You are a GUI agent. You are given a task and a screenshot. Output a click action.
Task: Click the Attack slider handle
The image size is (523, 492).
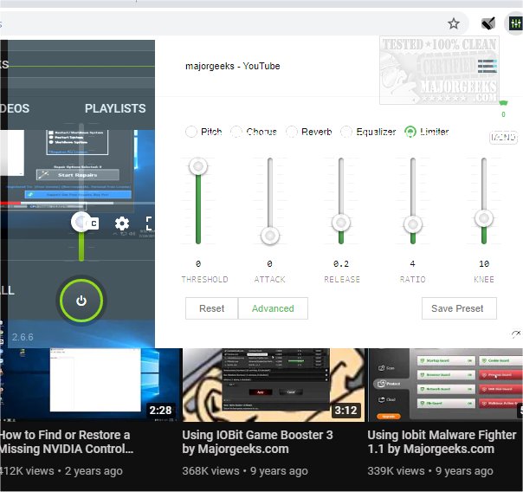270,235
